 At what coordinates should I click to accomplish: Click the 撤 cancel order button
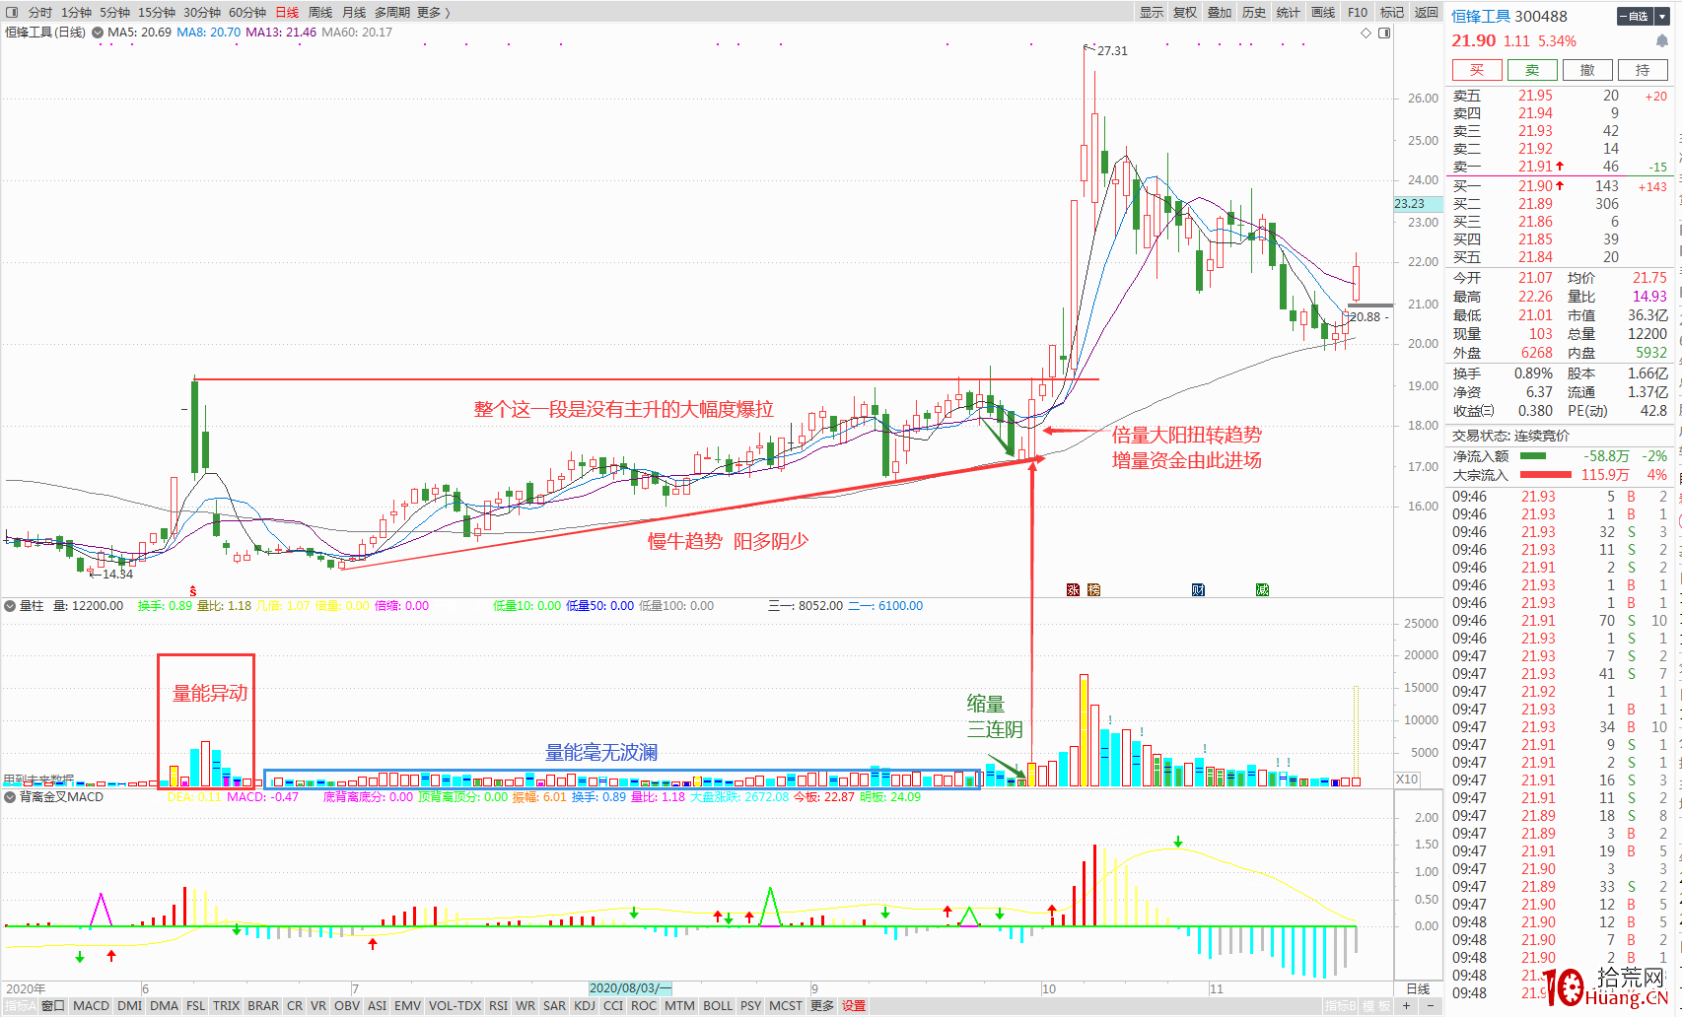pos(1587,70)
